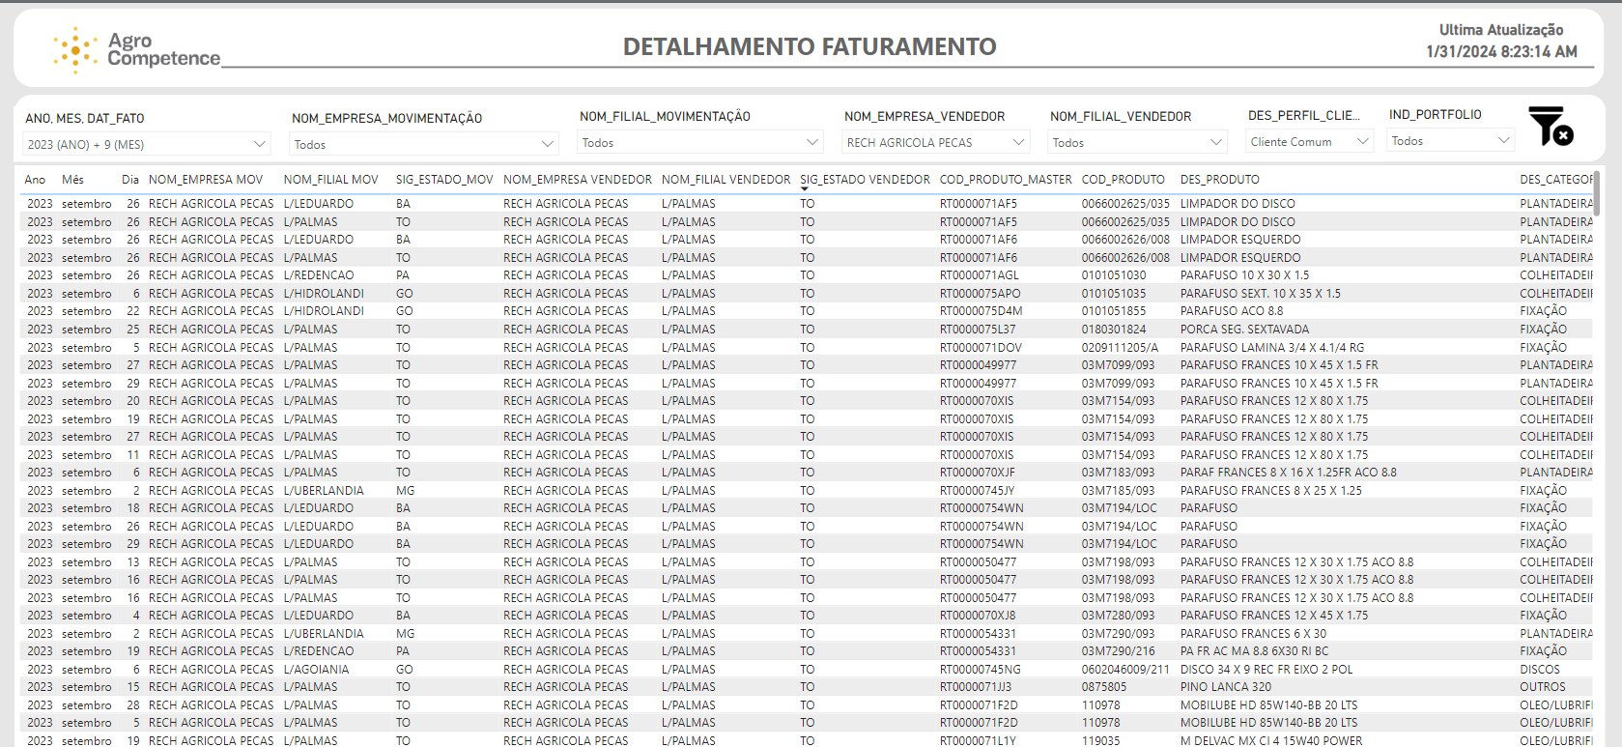This screenshot has width=1622, height=747.
Task: Select cell PA FR AC MA 8.8 6X30 RI BC
Action: pyautogui.click(x=1254, y=651)
